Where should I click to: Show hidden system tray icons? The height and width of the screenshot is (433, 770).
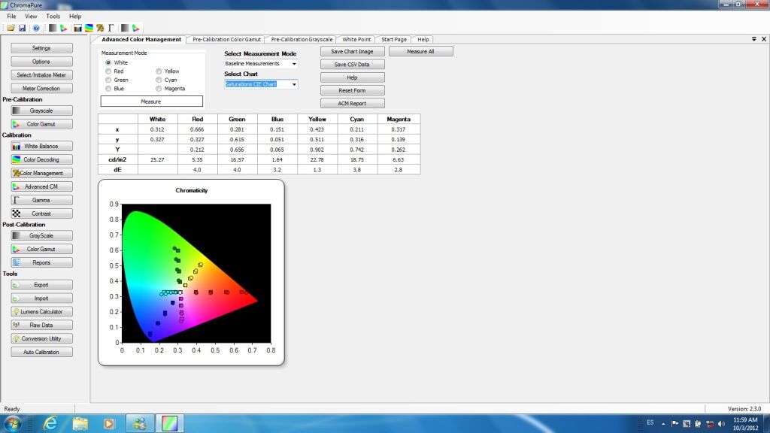pyautogui.click(x=663, y=424)
